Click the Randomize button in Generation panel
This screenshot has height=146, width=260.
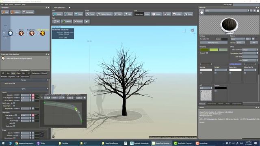tap(28, 12)
